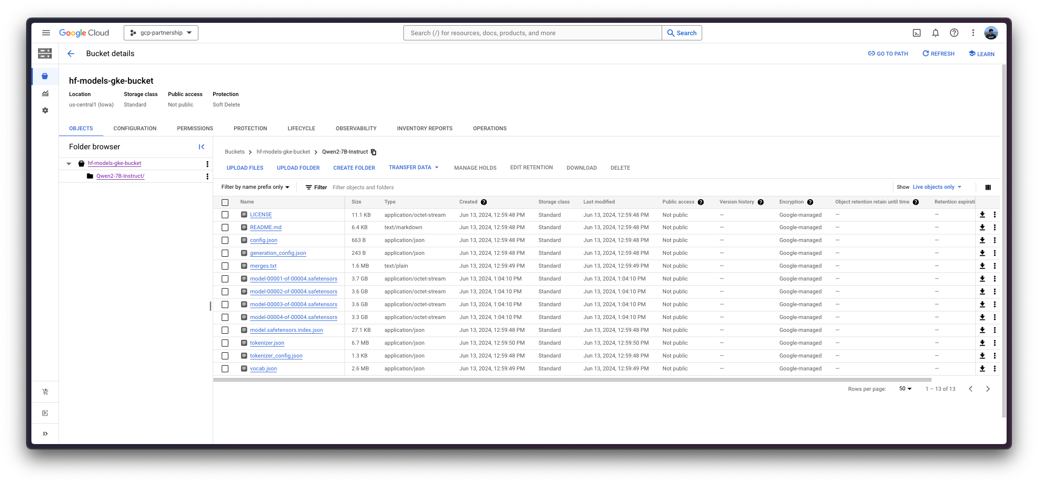This screenshot has height=484, width=1038.
Task: Check the config.json row checkbox
Action: coord(225,241)
